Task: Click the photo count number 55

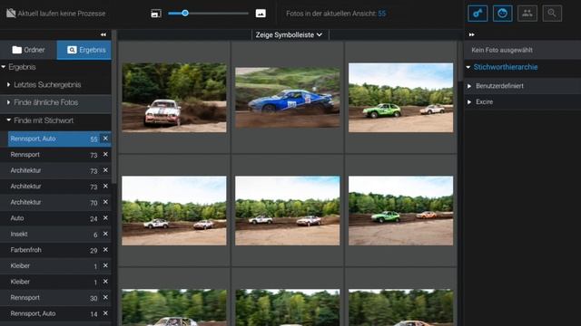Action: [x=381, y=14]
